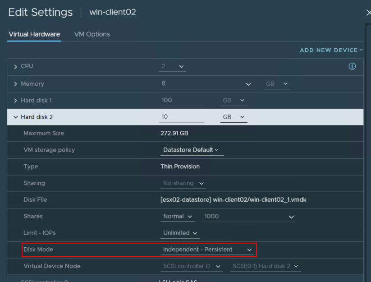
Task: Open the Limit IOPs Unlimited dropdown
Action: pos(179,233)
